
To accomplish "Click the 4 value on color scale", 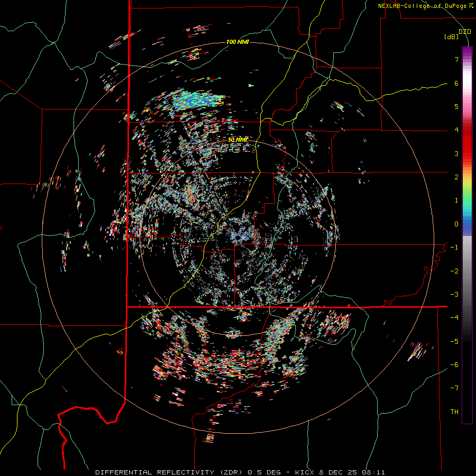I will [x=456, y=130].
